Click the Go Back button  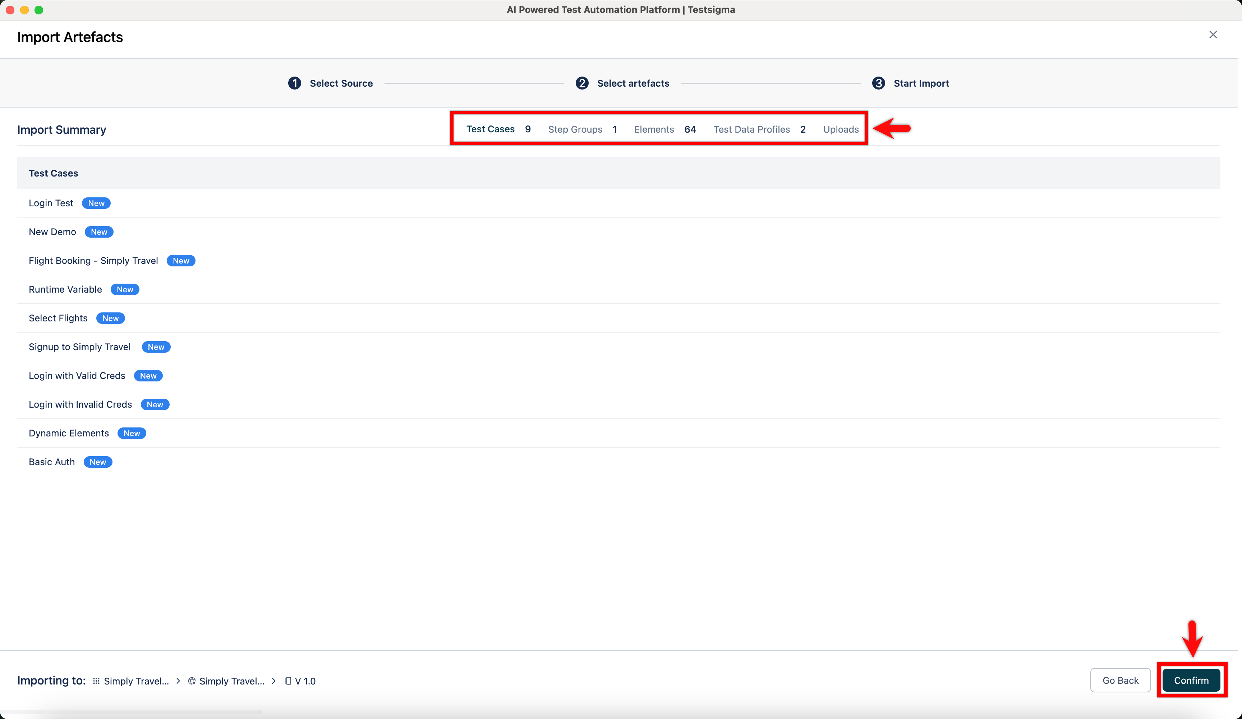point(1120,681)
